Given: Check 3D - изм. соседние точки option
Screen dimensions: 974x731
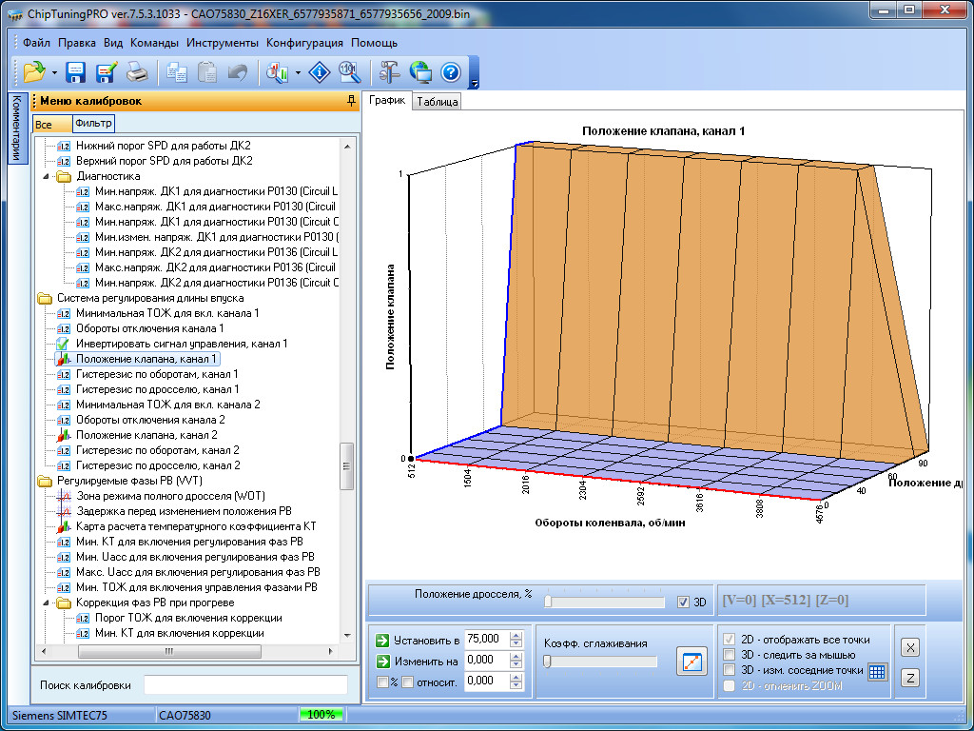Looking at the screenshot, I should 730,670.
